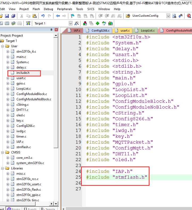Open the UserCustomConfig search dropdown
Image resolution: width=192 pixels, height=210 pixels.
168,16
